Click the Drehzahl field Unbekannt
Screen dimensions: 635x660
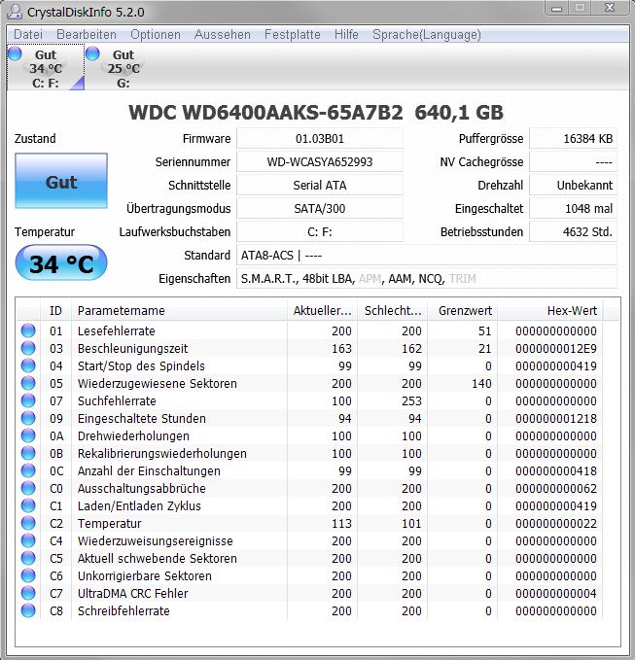(573, 186)
